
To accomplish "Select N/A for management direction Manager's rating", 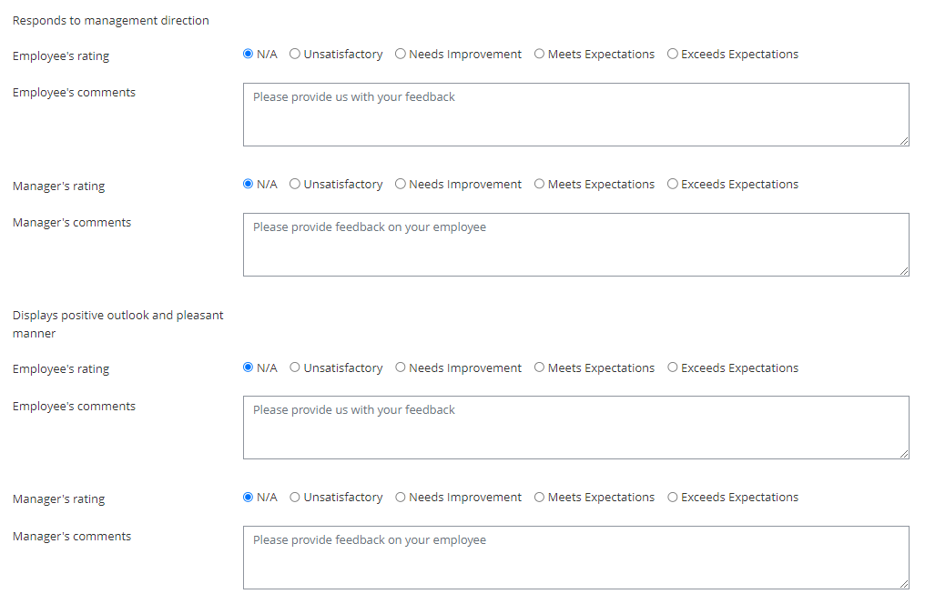I will pos(249,185).
